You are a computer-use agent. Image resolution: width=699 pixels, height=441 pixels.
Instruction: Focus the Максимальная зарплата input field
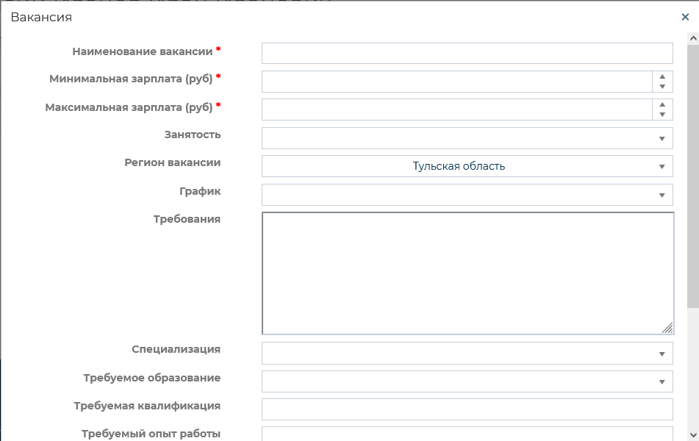[x=456, y=110]
